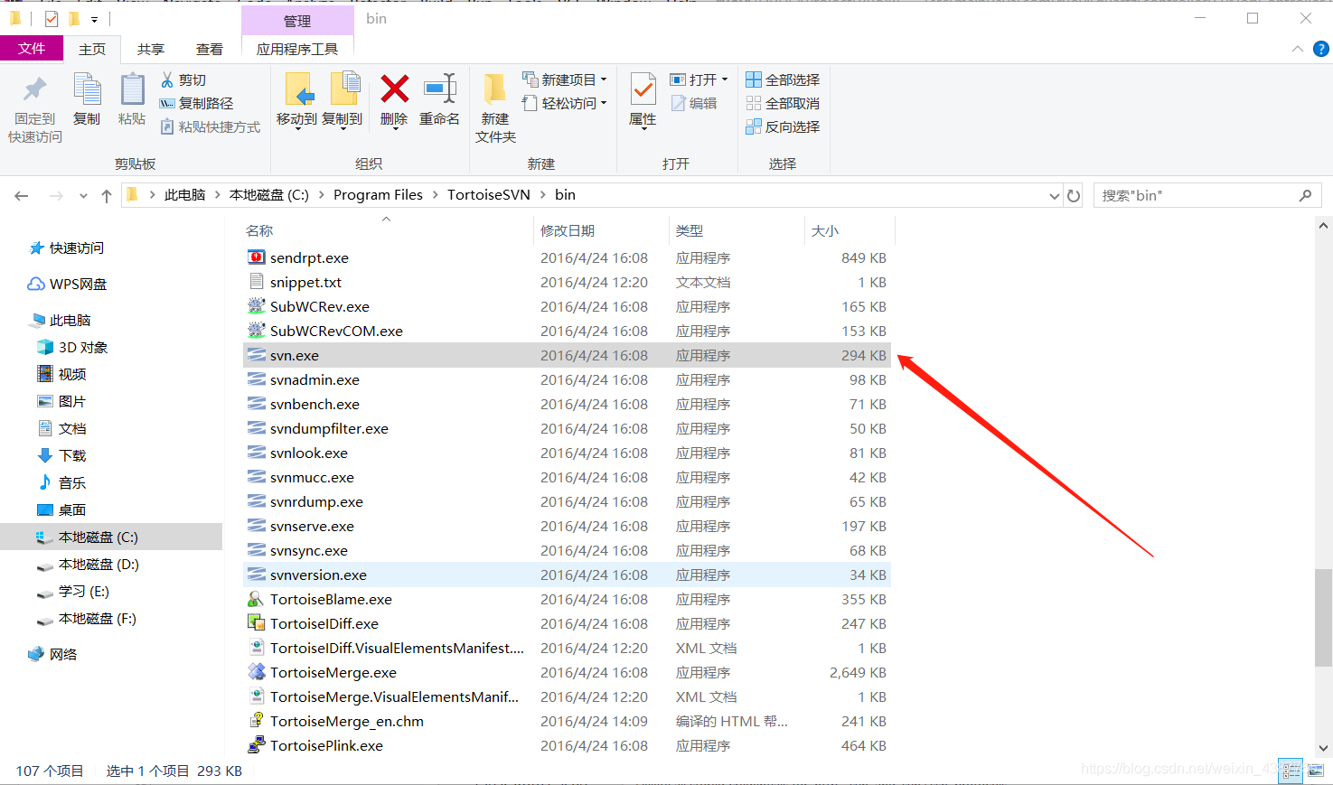Collapse the ribbon with the chevron
The width and height of the screenshot is (1333, 785).
point(1298,49)
